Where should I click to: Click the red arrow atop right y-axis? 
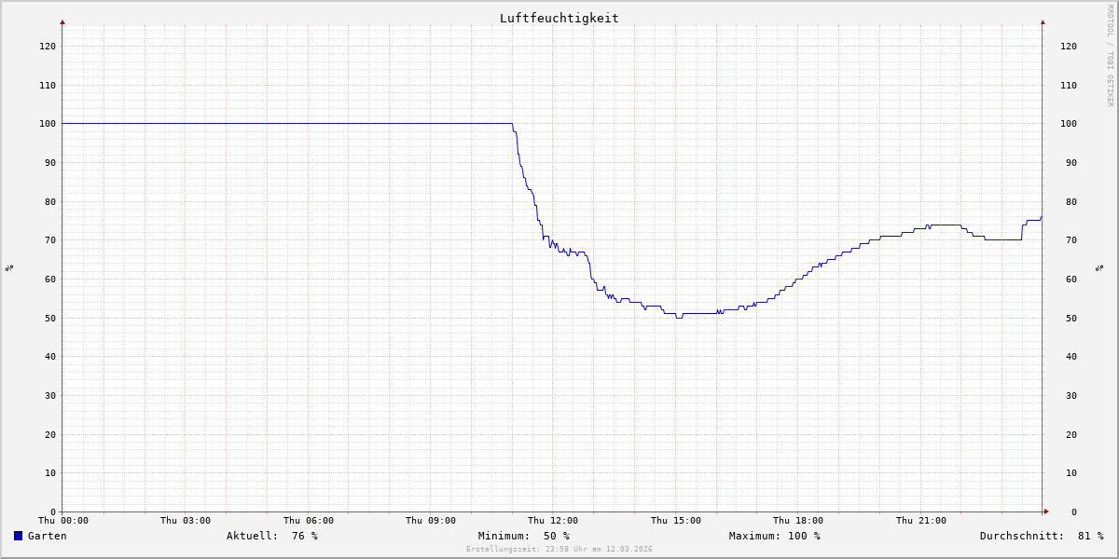(1043, 21)
